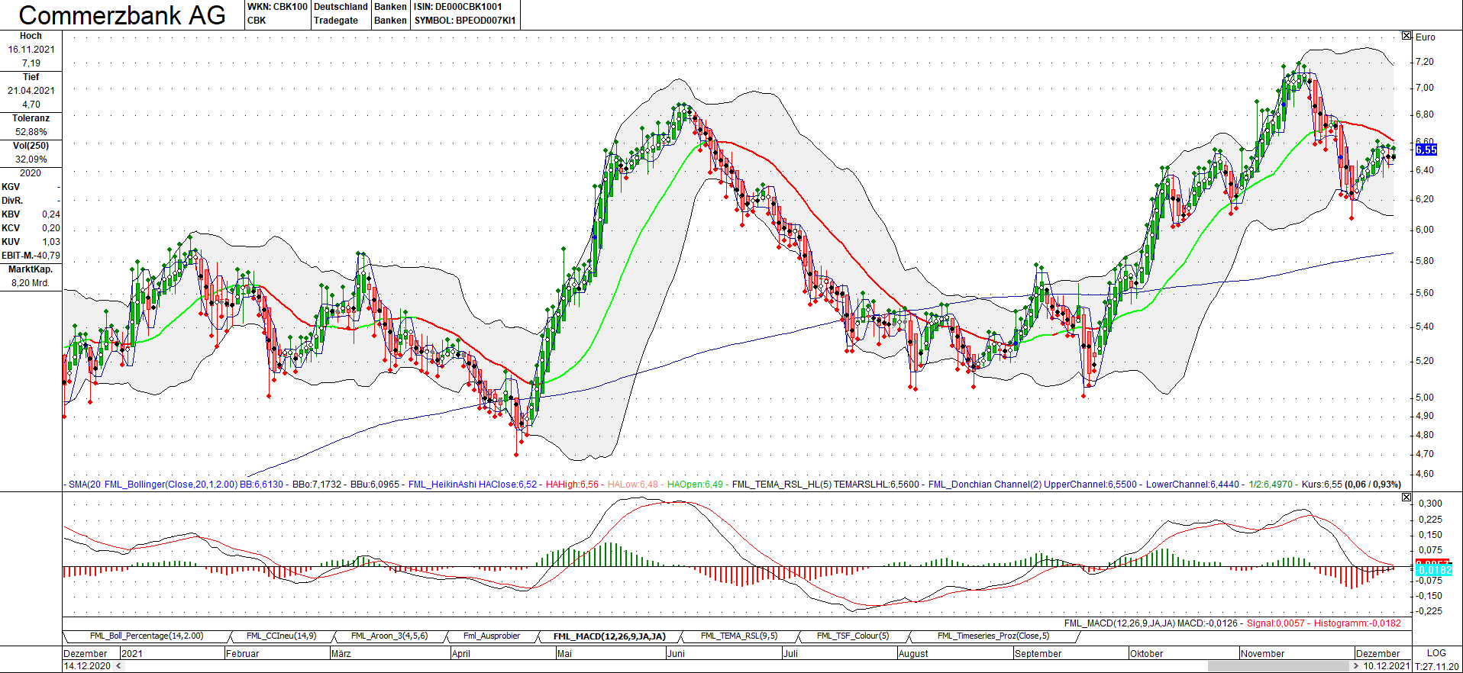Click the Mai month label on timeline
Image resolution: width=1463 pixels, height=673 pixels.
click(x=564, y=653)
